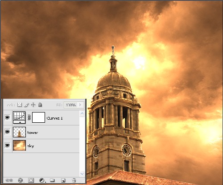Select the Curves 1 layer mask thumbnail
This screenshot has width=223, height=185.
(x=38, y=117)
